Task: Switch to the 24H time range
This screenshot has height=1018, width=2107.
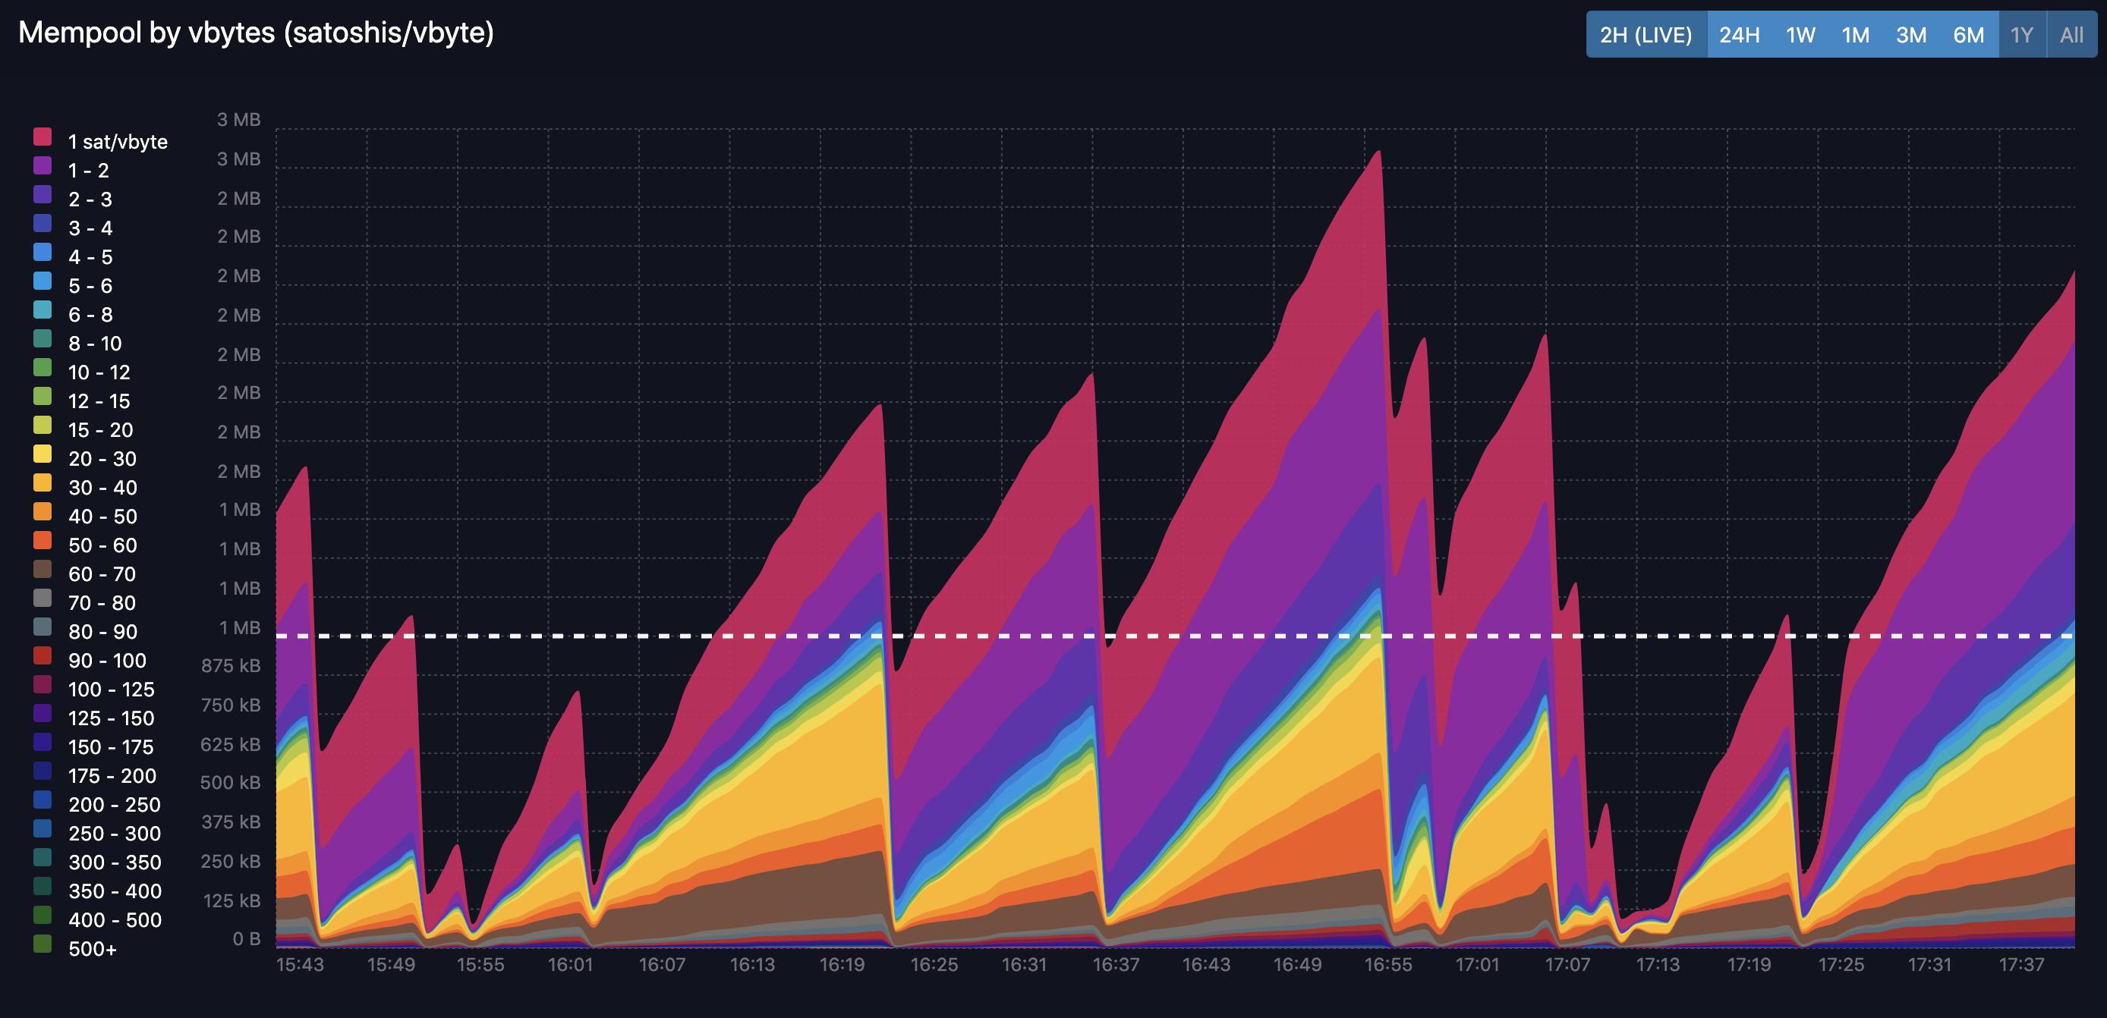Action: tap(1739, 35)
